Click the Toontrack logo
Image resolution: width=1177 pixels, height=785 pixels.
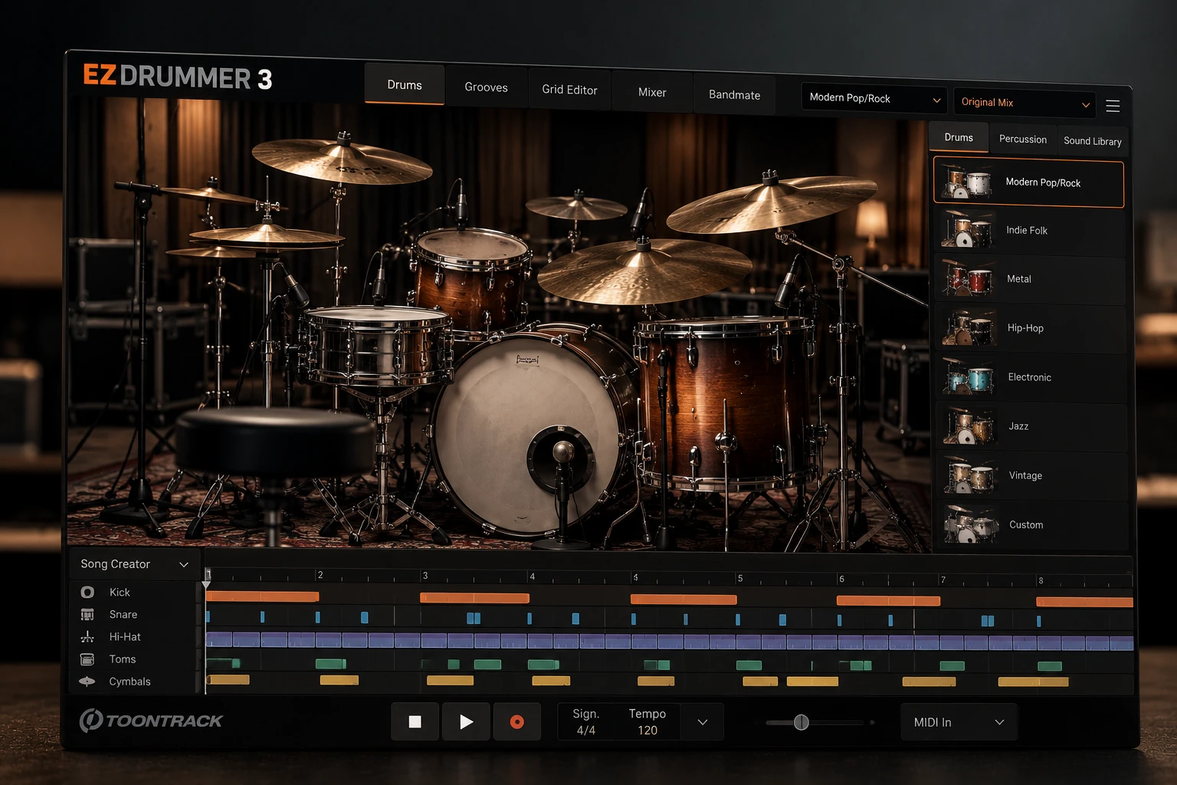click(x=151, y=721)
